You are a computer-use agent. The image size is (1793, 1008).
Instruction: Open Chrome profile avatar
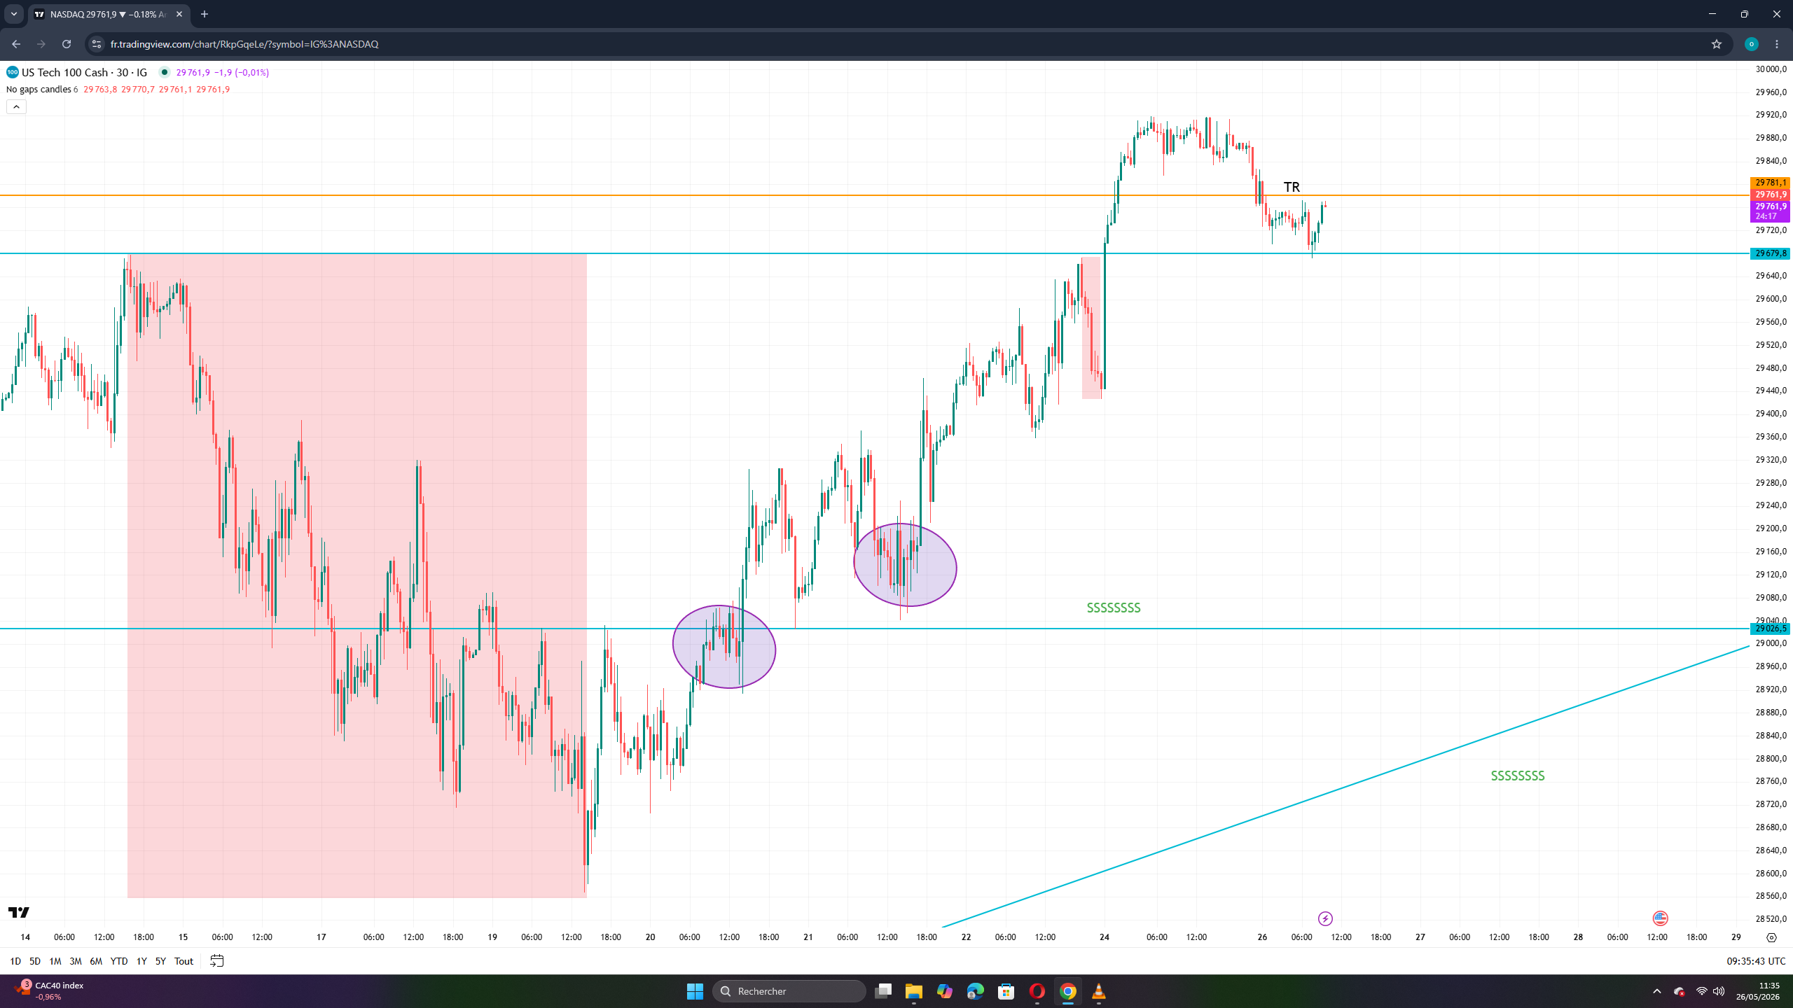tap(1751, 44)
